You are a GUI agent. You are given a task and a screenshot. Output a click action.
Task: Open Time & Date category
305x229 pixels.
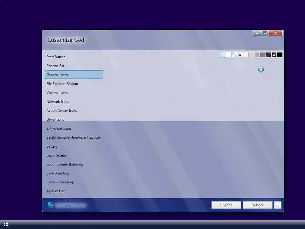point(74,191)
